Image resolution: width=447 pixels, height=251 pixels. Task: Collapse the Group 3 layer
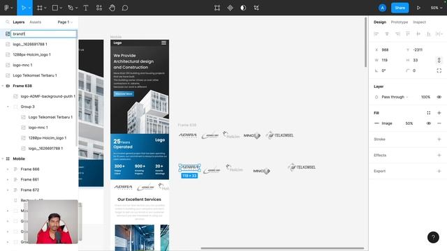[8, 107]
